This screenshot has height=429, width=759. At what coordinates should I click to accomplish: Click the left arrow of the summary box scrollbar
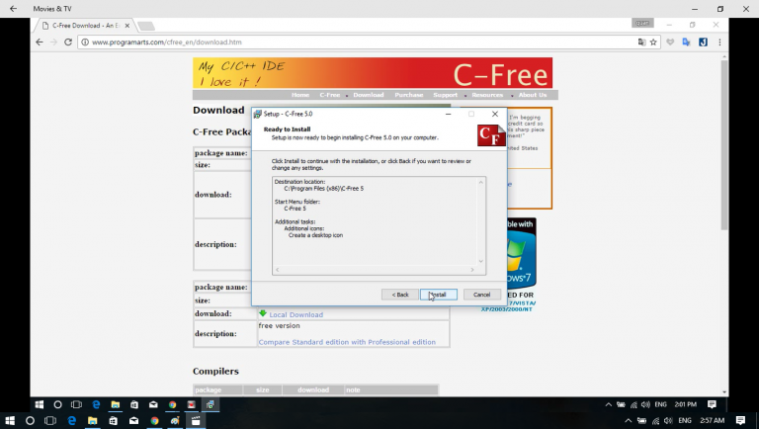278,270
